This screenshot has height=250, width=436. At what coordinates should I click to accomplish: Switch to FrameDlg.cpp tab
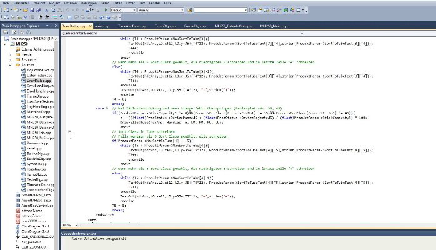[195, 26]
